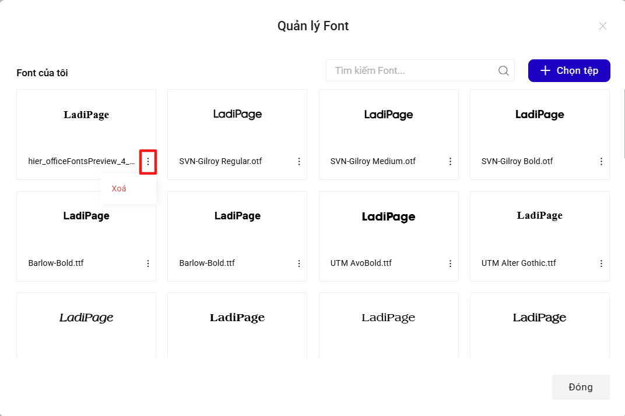
Task: Open options for first Barlow-Bold.ttf card
Action: pyautogui.click(x=148, y=264)
